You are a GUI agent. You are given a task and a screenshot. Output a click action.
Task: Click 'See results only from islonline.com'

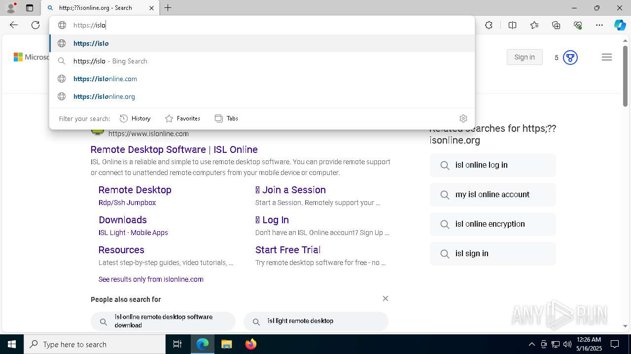click(x=151, y=279)
